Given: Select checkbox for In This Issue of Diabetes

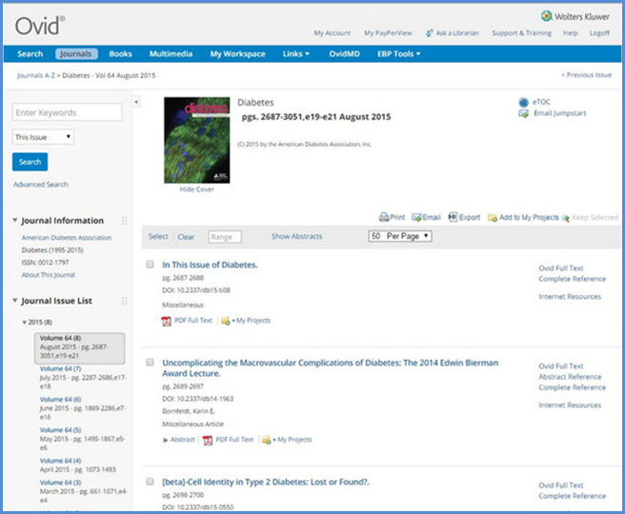Looking at the screenshot, I should pyautogui.click(x=150, y=265).
